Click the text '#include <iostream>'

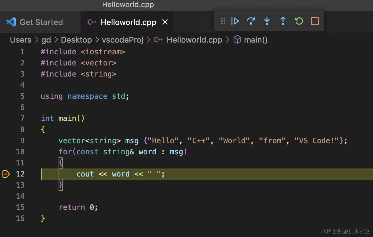83,52
